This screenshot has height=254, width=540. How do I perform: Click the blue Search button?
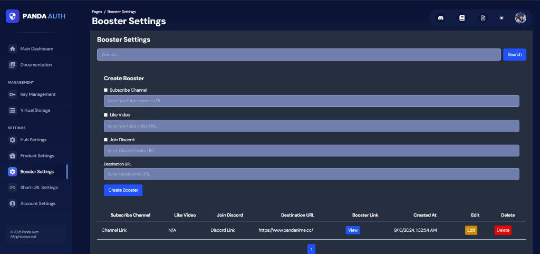click(515, 54)
